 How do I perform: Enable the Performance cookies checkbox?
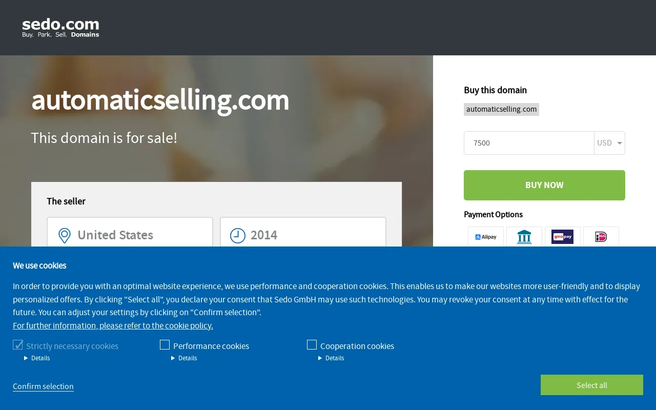pyautogui.click(x=165, y=345)
